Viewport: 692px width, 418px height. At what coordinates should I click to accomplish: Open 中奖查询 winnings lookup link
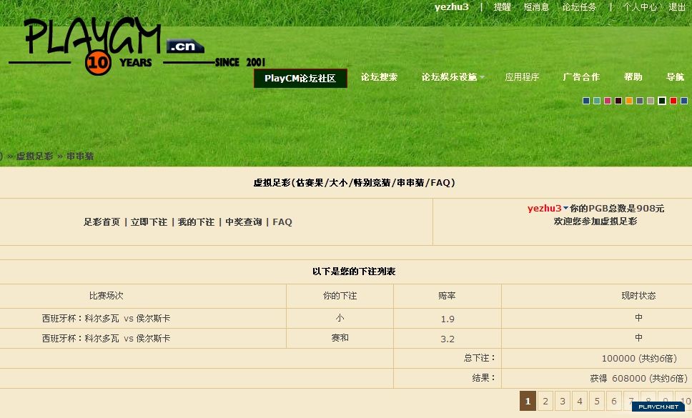244,222
